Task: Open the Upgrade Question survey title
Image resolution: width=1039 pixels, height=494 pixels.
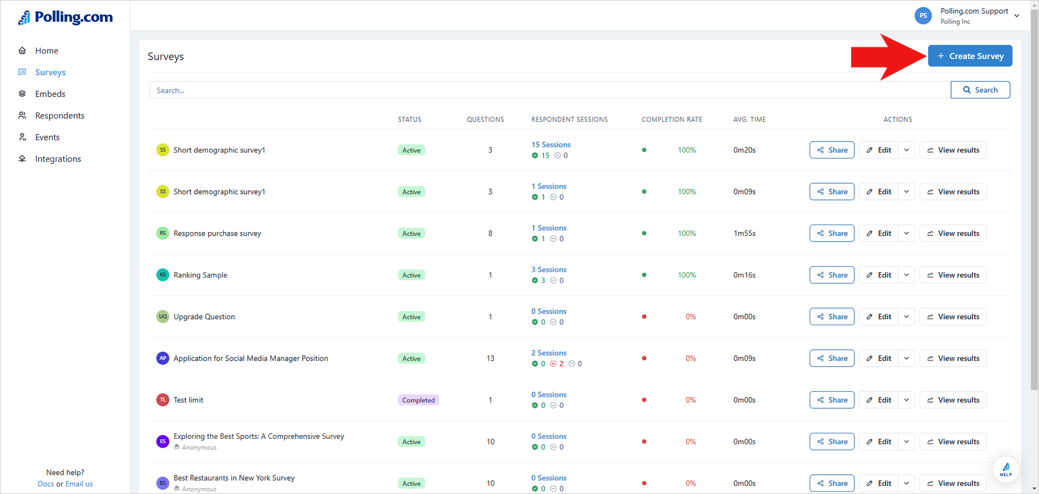Action: [x=204, y=316]
